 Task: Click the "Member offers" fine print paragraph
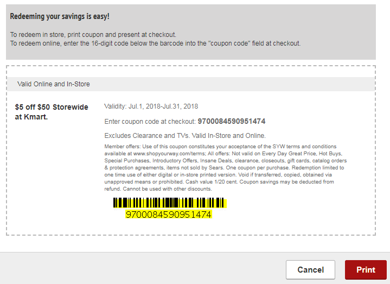225,167
